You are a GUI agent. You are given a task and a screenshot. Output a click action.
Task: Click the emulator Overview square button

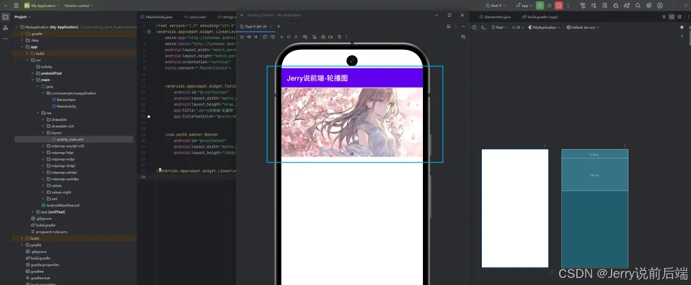[x=296, y=37]
